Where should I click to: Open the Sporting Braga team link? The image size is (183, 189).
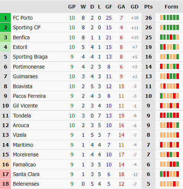30,57
